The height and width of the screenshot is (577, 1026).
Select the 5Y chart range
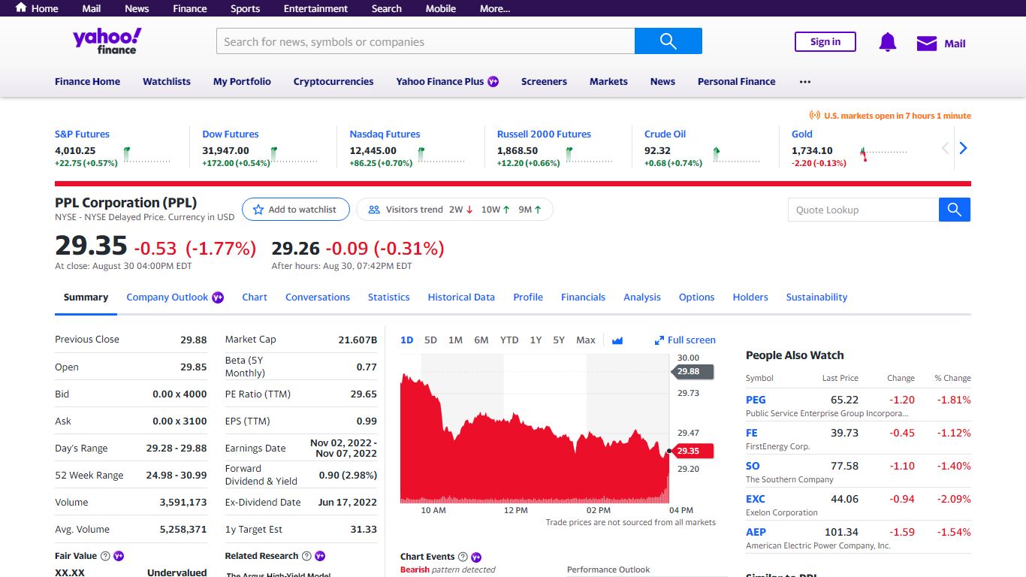(559, 340)
